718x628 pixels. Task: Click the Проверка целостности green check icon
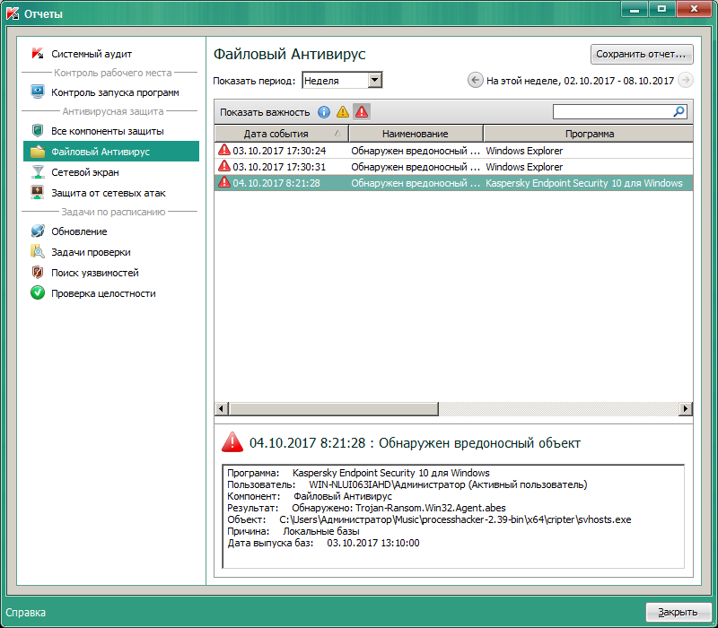click(x=38, y=293)
